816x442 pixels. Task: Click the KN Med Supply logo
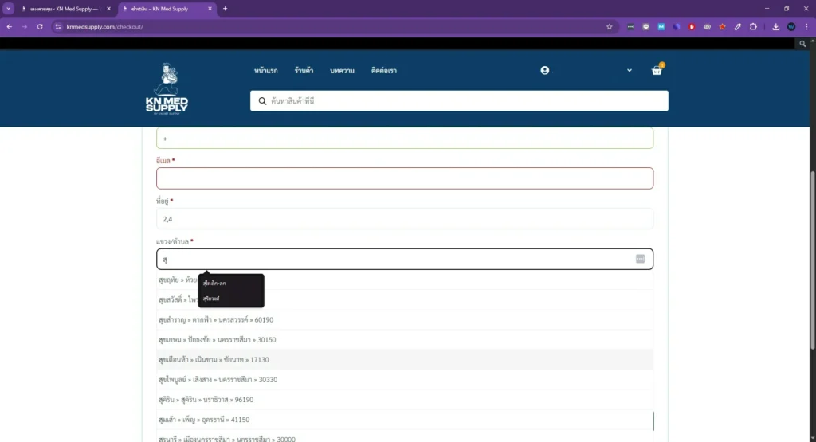(x=167, y=88)
